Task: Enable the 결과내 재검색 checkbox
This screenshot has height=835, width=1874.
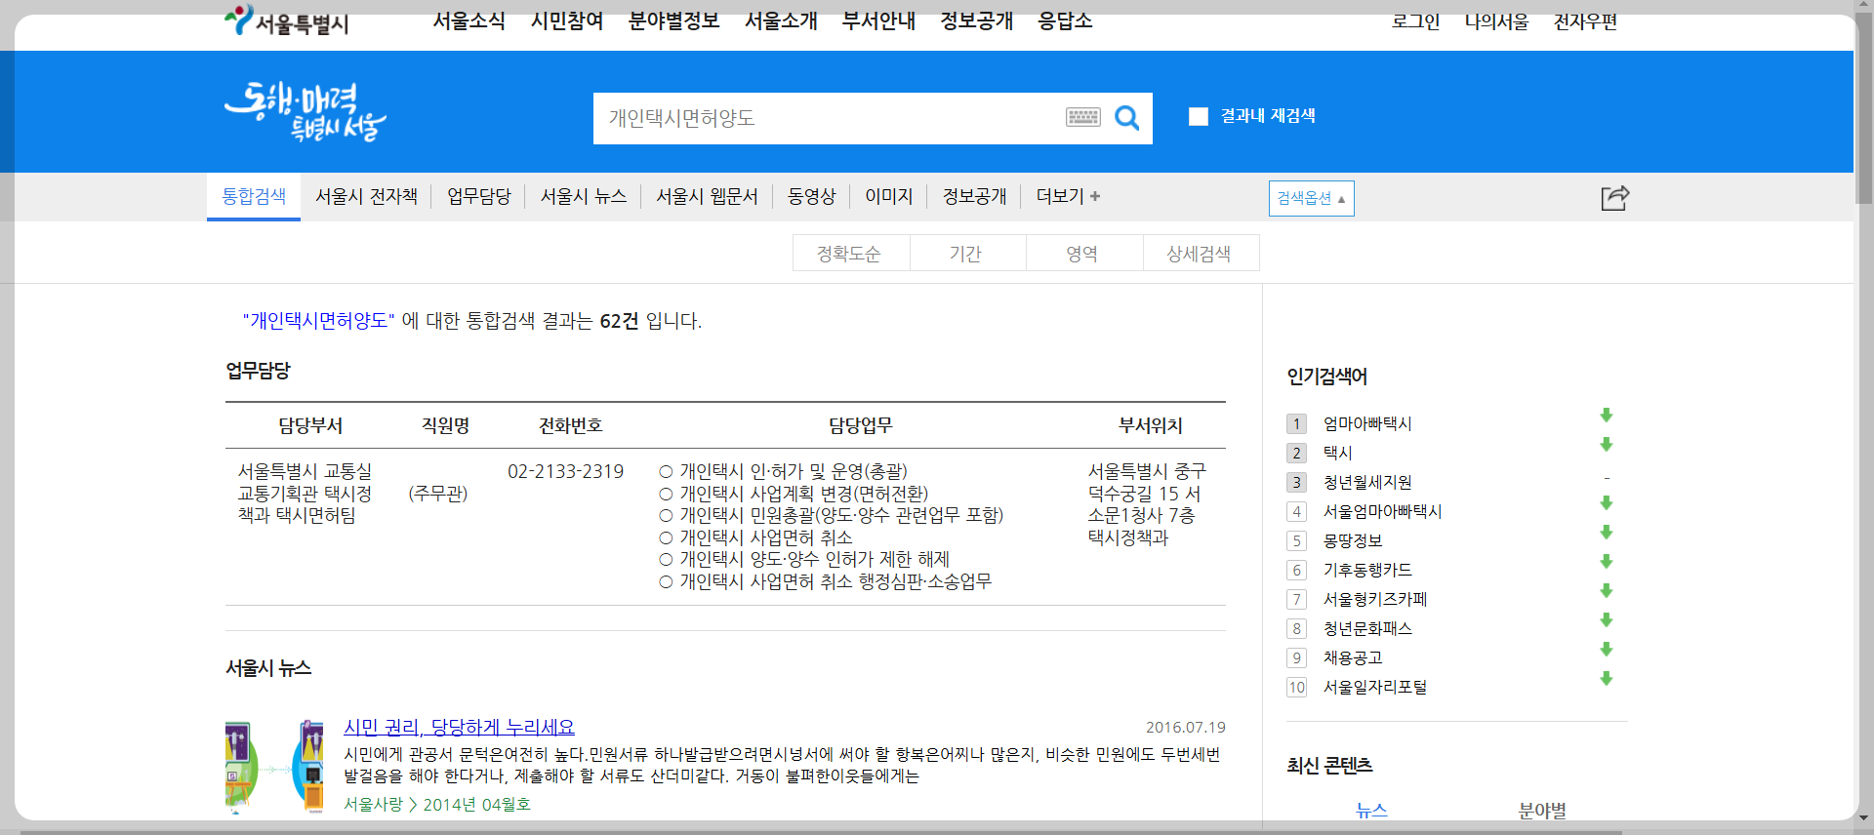Action: 1199,117
